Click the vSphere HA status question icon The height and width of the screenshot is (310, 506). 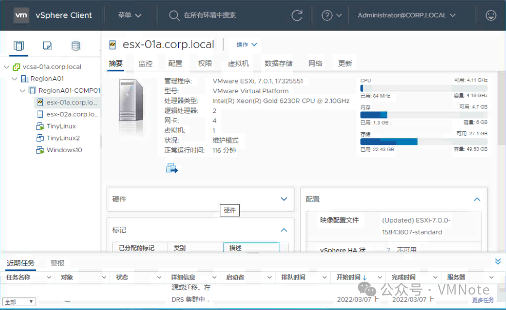click(388, 250)
